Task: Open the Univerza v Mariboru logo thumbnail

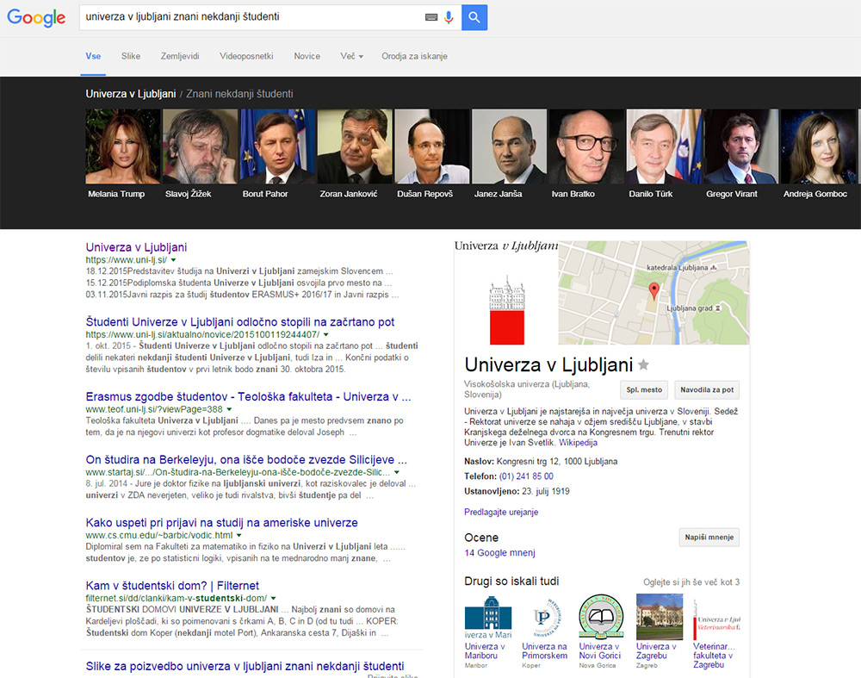Action: pos(488,617)
